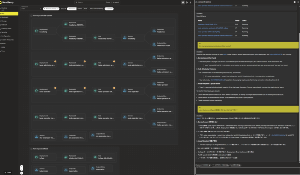
Task: Open the Namespace filter dropdown
Action: (x=31, y=8)
